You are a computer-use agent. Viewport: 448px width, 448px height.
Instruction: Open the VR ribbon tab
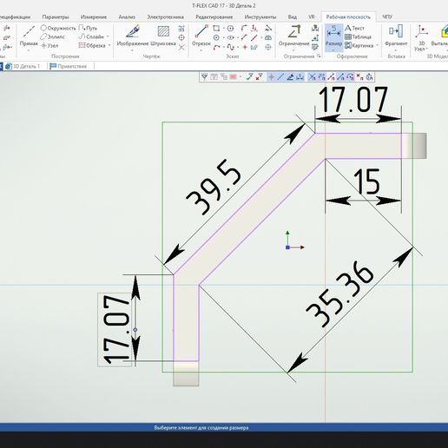click(312, 17)
